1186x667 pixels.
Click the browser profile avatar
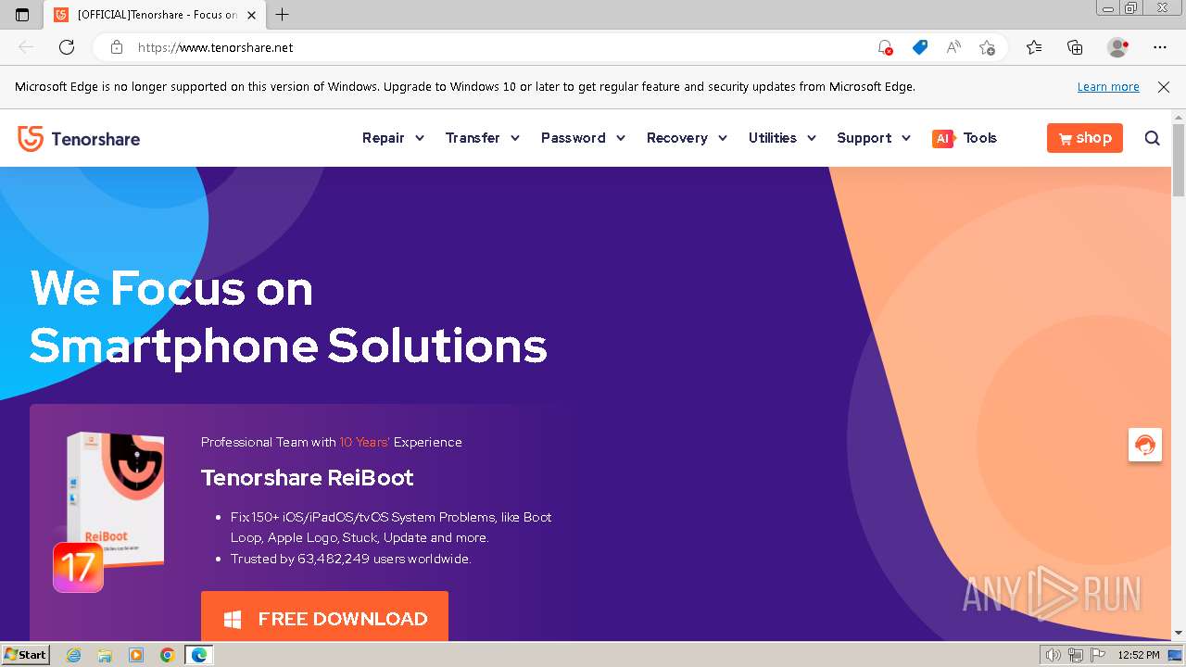pos(1117,47)
